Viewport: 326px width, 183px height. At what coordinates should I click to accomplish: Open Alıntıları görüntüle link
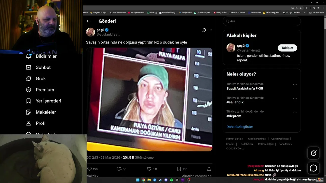click(x=197, y=176)
